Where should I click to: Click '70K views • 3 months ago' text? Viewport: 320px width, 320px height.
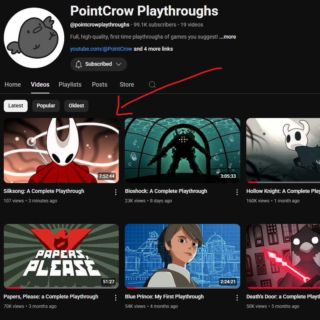point(30,306)
